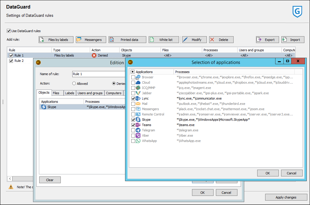Click the Name of rule input field
The width and height of the screenshot is (310, 205).
coord(99,74)
